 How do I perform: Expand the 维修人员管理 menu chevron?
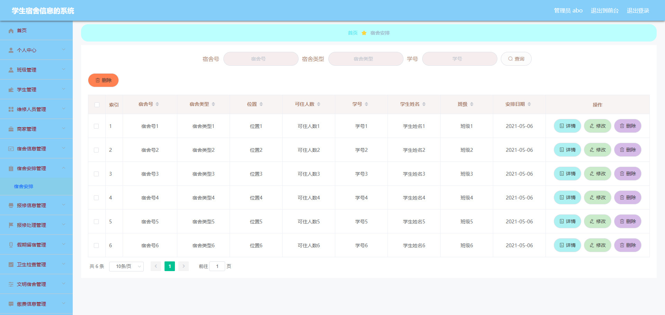64,109
